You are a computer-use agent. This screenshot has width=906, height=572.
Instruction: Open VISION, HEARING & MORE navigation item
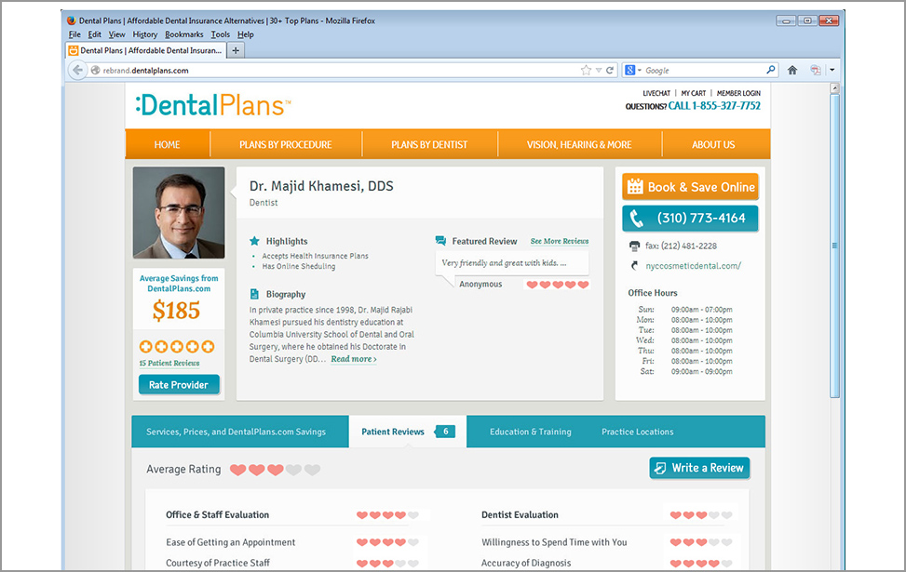click(579, 144)
